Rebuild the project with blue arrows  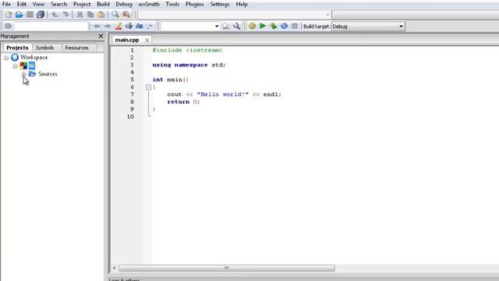[x=284, y=26]
